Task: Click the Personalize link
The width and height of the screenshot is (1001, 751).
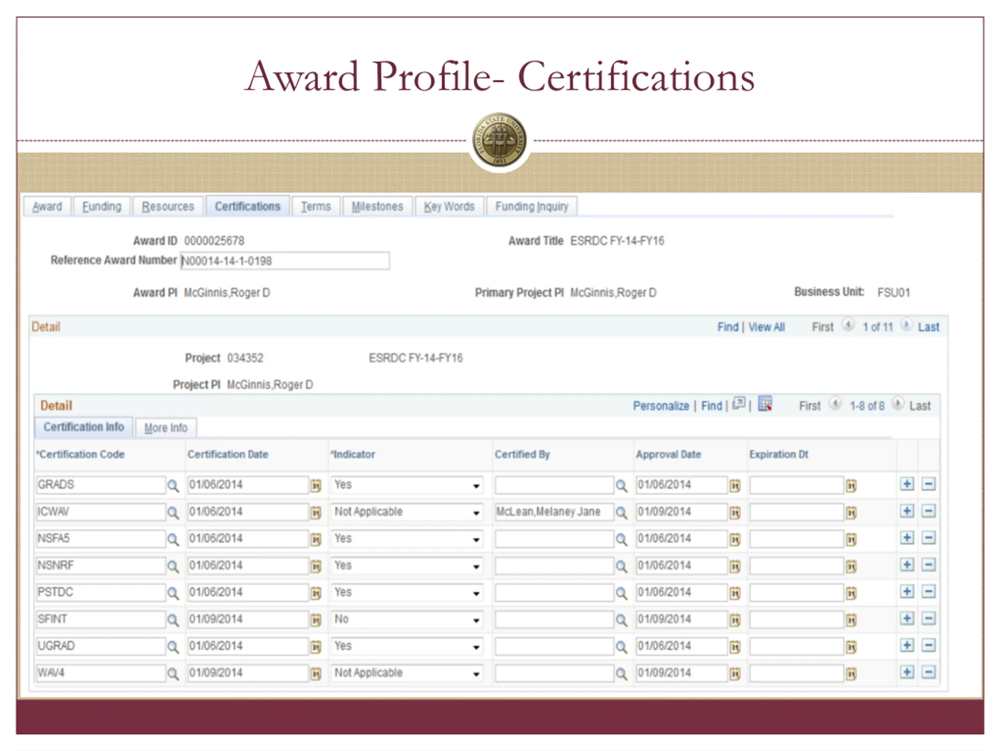Action: pos(661,406)
